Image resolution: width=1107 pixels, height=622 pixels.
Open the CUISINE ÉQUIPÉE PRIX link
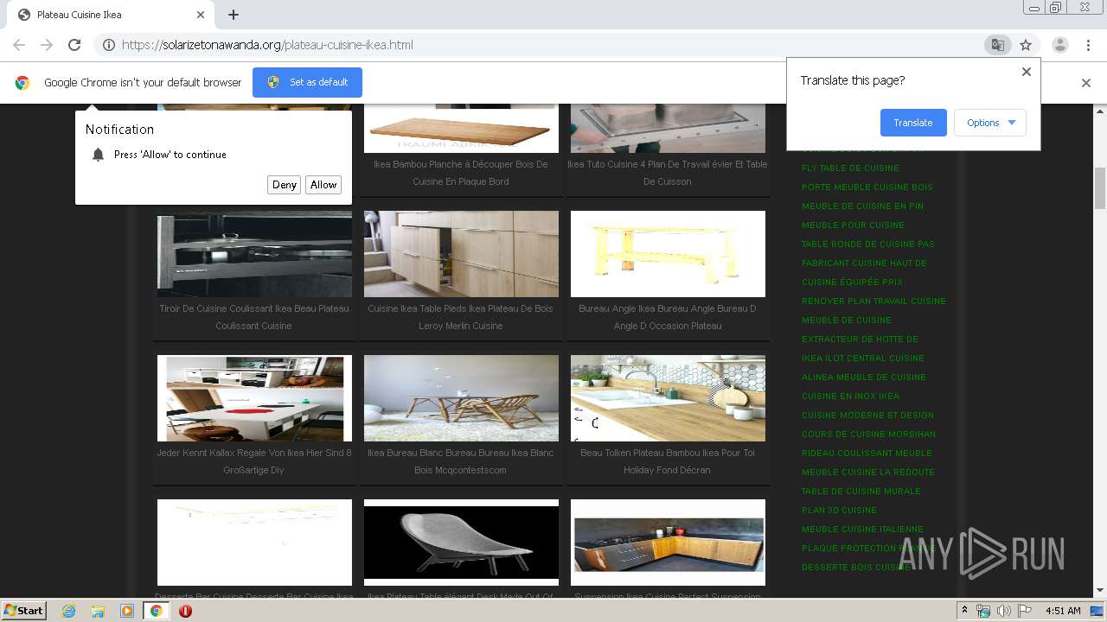[x=852, y=282]
